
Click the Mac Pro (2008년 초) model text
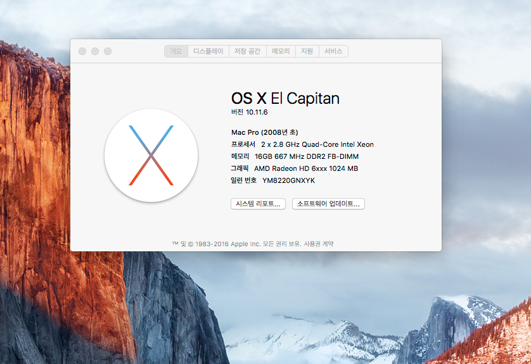(264, 132)
